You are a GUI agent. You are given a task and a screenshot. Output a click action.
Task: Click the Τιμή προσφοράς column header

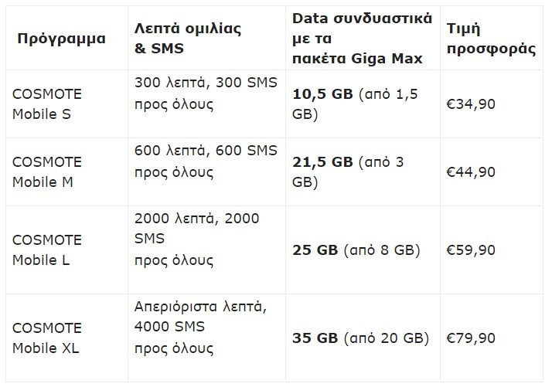click(491, 39)
